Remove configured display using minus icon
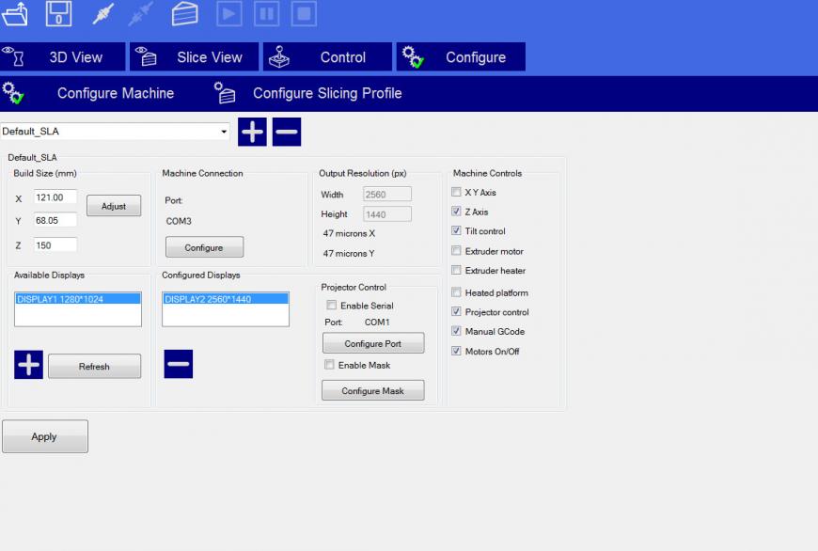Image resolution: width=818 pixels, height=551 pixels. pyautogui.click(x=179, y=364)
